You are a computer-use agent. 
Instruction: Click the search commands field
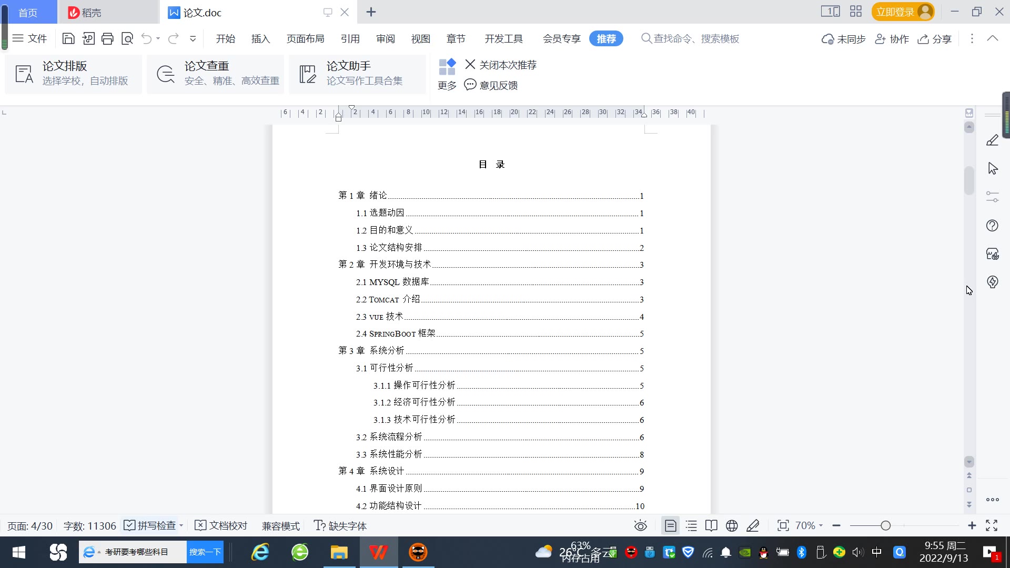(690, 39)
